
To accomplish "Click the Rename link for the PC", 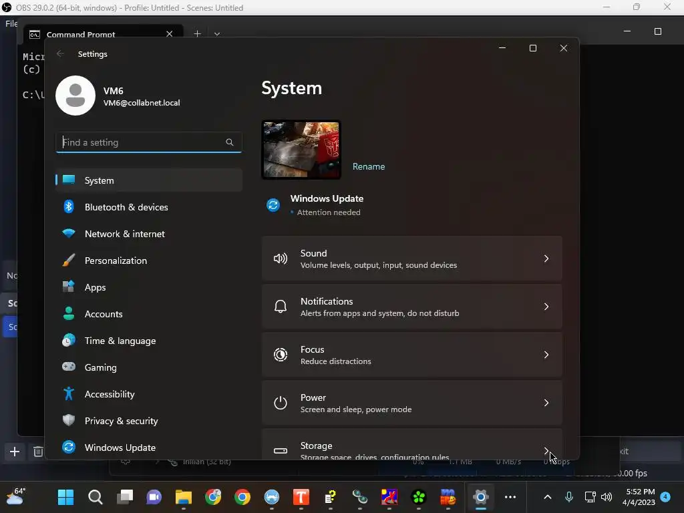I will [369, 166].
